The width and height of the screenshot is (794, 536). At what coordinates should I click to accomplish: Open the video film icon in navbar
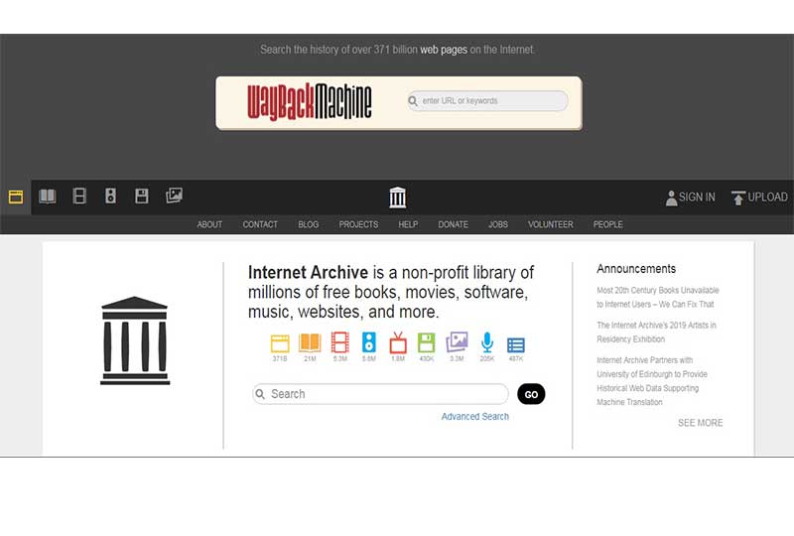[x=79, y=196]
